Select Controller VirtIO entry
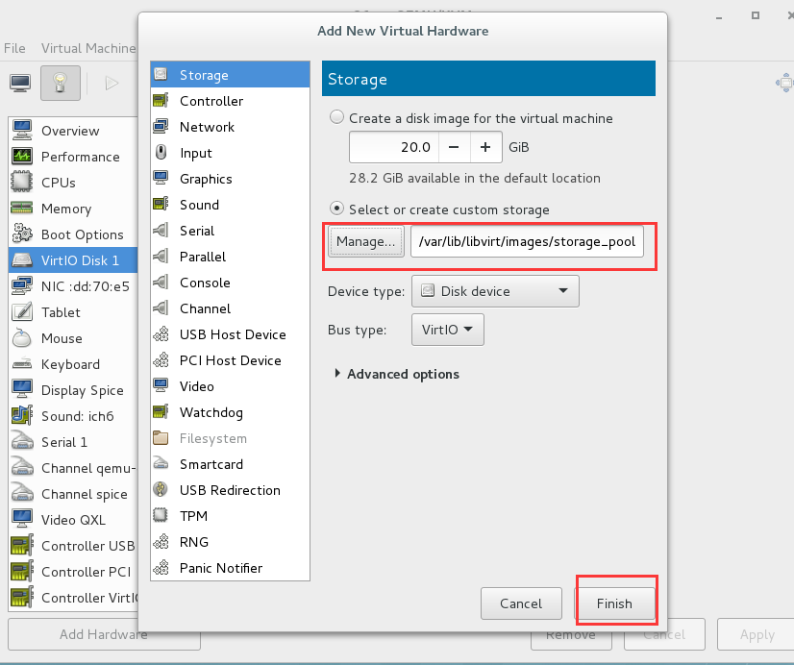 coord(73,597)
